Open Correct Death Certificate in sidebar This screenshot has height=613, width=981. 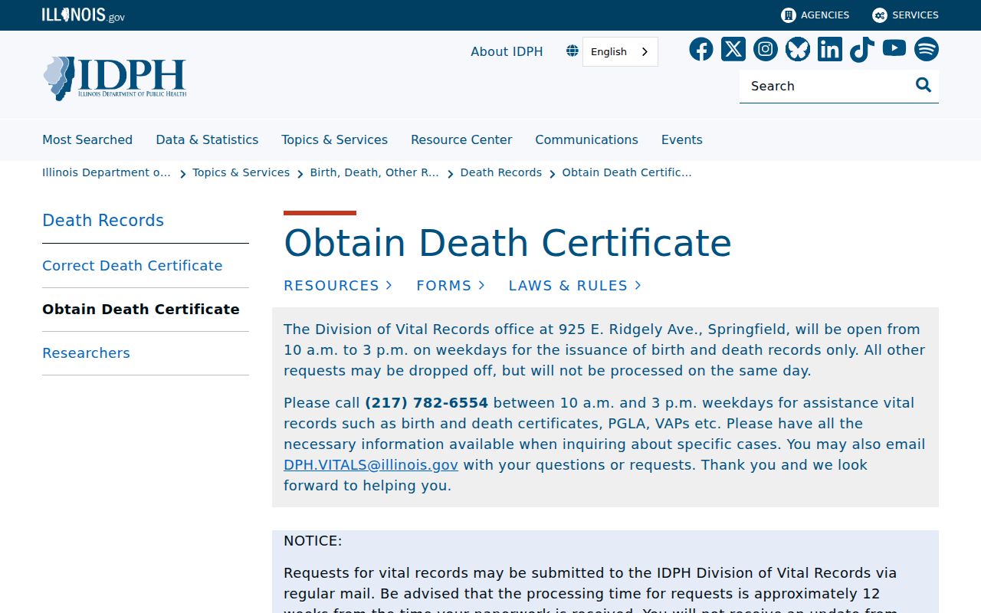click(x=133, y=266)
